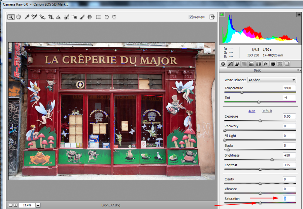Click the Brightness slider handle
The width and height of the screenshot is (303, 209).
272,160
